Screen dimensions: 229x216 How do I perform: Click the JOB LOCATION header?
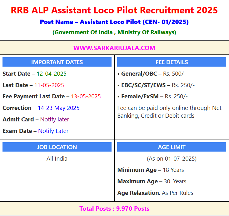[x=57, y=147]
